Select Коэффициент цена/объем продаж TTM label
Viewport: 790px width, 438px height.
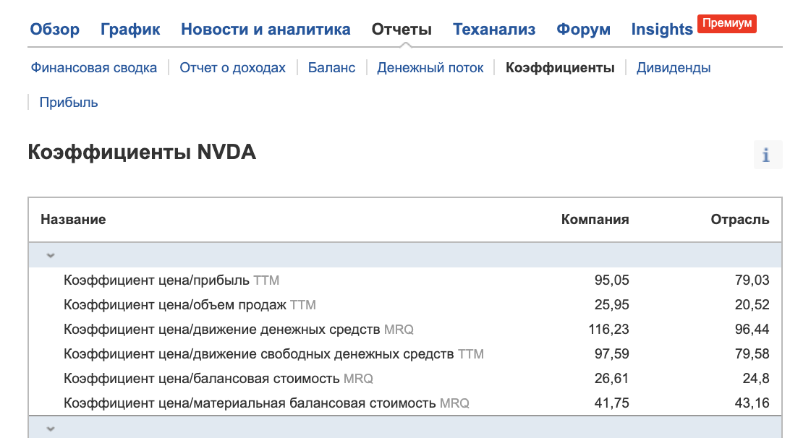(190, 305)
